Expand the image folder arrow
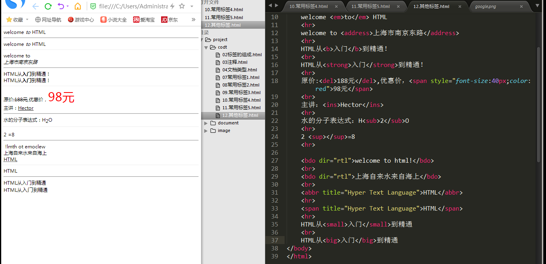Viewport: 546px width, 264px height. pos(206,130)
